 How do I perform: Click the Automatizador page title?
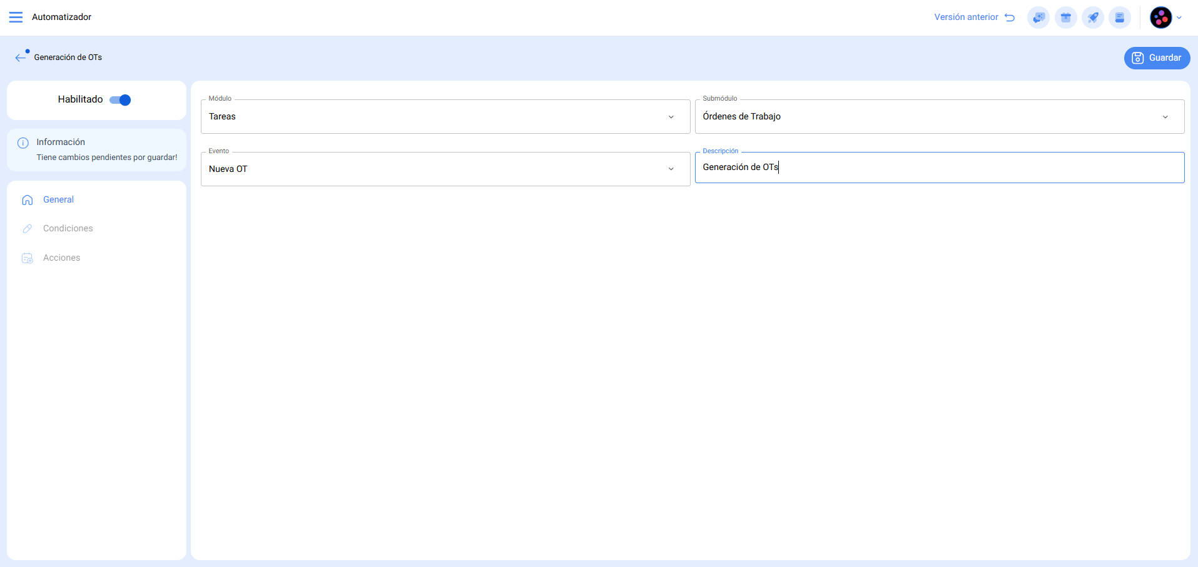tap(61, 17)
